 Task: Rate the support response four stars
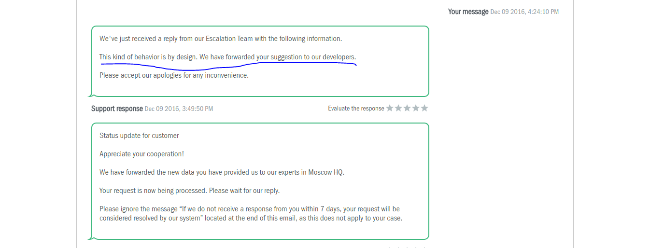416,108
